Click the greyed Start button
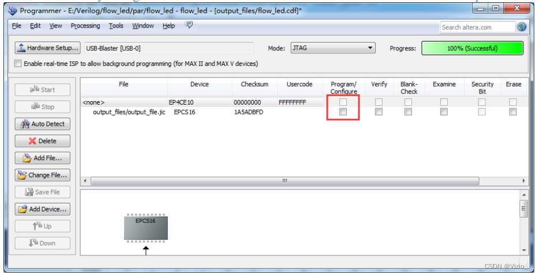The width and height of the screenshot is (536, 275). 42,90
